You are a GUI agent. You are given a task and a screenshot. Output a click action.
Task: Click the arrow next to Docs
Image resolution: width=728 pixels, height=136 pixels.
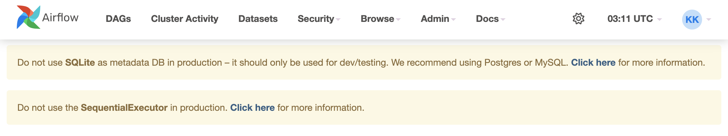[503, 20]
